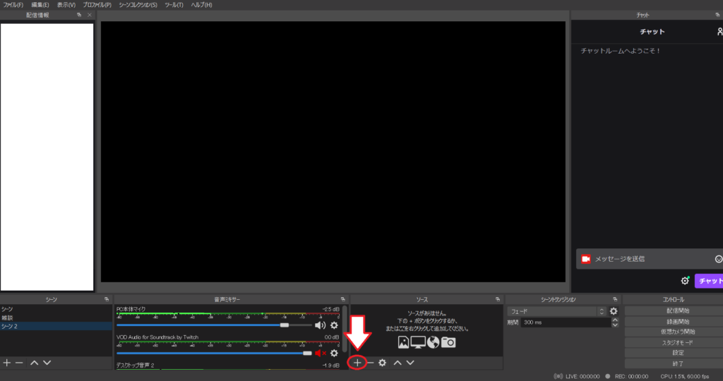The image size is (723, 381).
Task: Open the ツール(T) menu
Action: [x=174, y=5]
